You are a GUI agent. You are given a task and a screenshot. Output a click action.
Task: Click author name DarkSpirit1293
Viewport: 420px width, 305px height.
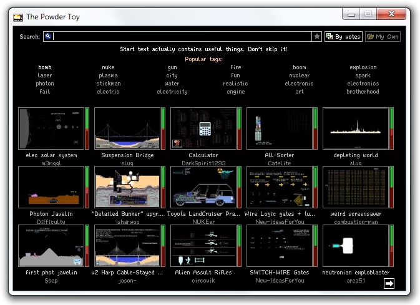coord(203,163)
